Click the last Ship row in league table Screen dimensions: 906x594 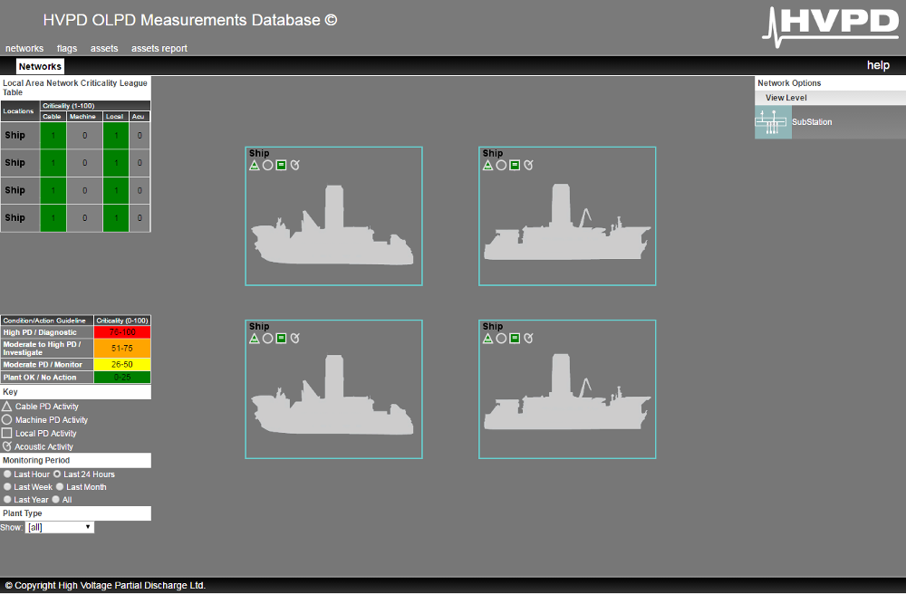pyautogui.click(x=76, y=218)
